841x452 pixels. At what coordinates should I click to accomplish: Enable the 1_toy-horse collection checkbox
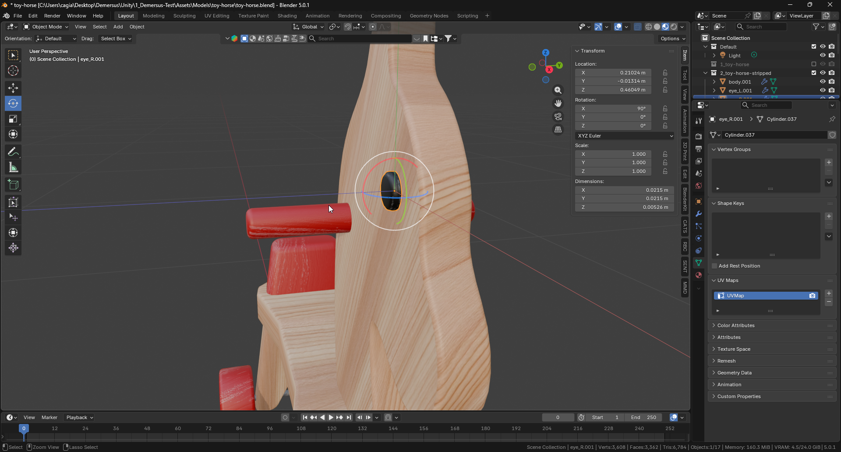click(814, 64)
